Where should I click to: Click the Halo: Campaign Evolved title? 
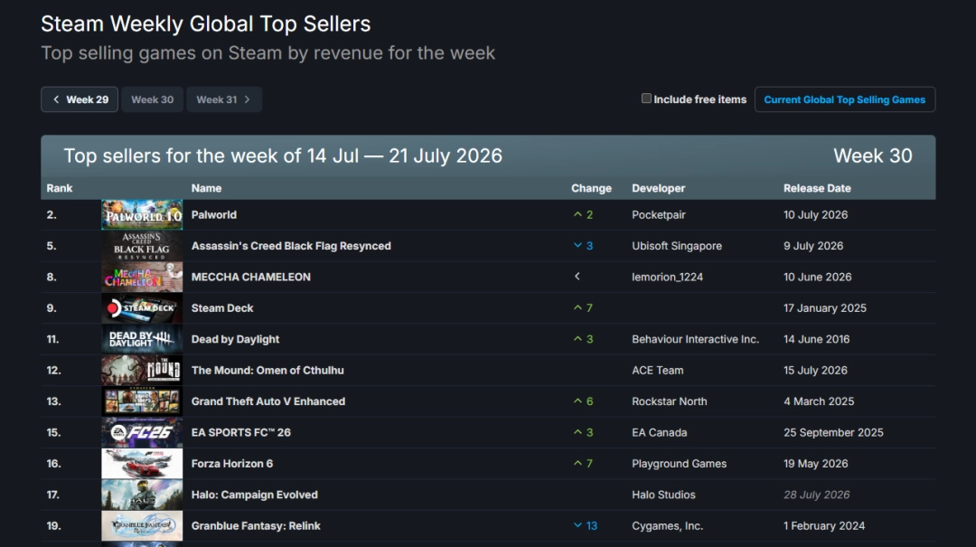pos(255,495)
